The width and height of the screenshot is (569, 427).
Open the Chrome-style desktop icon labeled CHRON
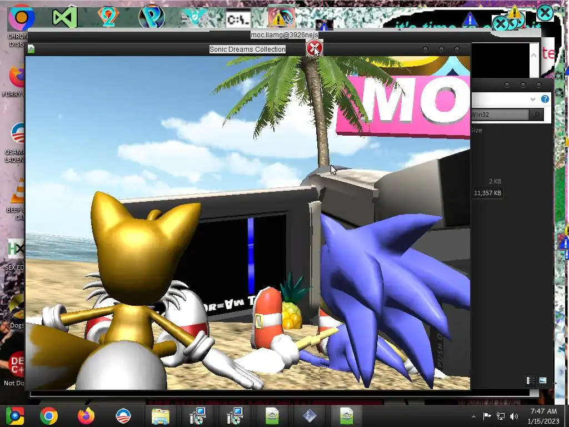coord(22,17)
